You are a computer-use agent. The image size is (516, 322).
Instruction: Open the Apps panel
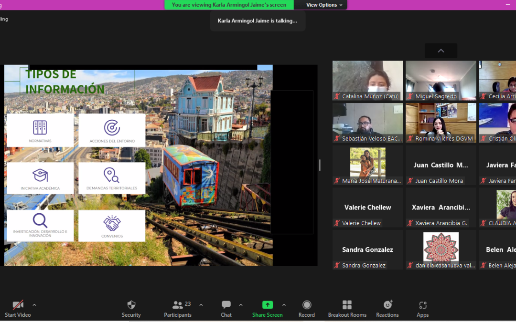pyautogui.click(x=422, y=305)
